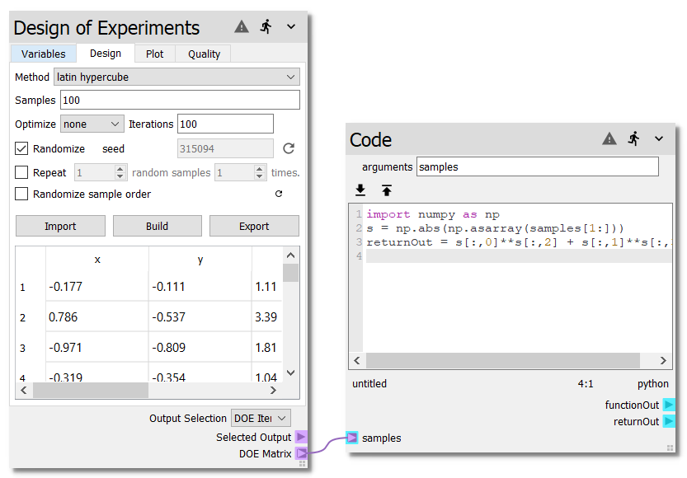
Task: Enable Randomize sample order checkbox
Action: pyautogui.click(x=22, y=194)
